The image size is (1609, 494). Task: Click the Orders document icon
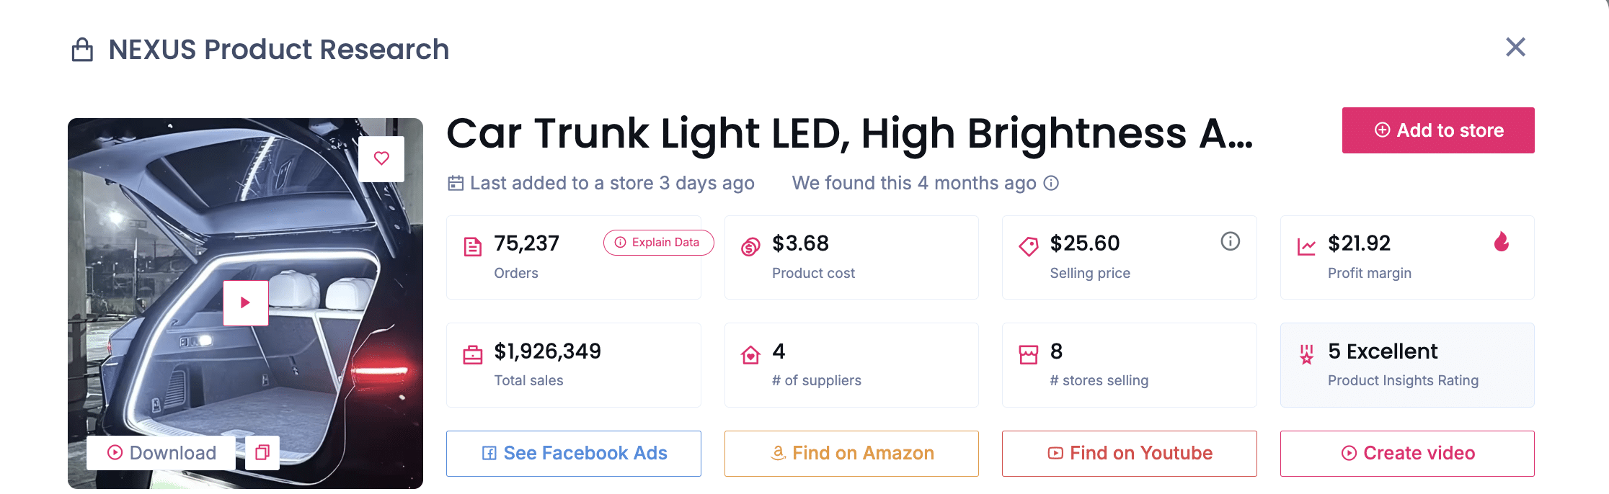click(472, 246)
